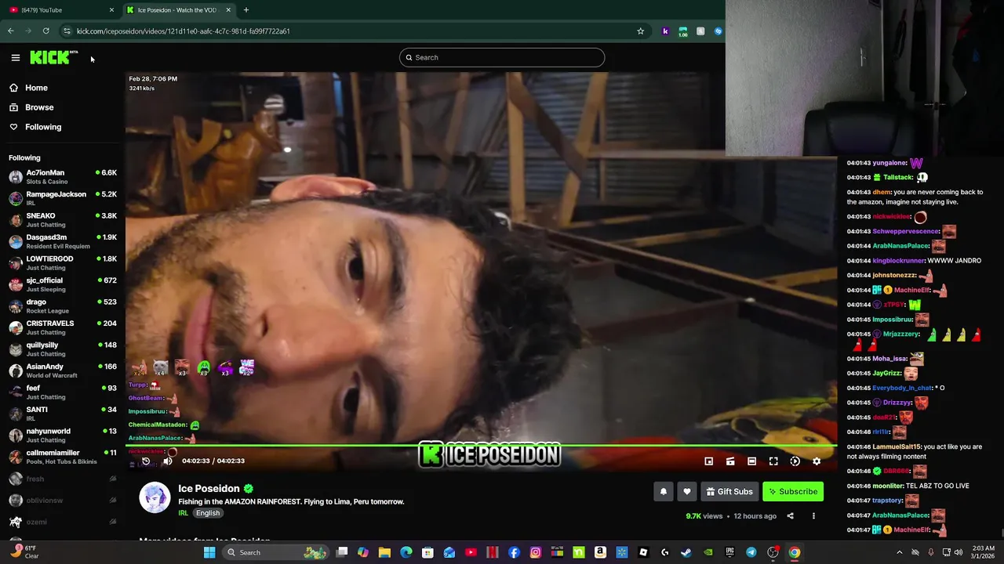Go back in the browser
Screen dimensions: 1004x564
tap(11, 31)
